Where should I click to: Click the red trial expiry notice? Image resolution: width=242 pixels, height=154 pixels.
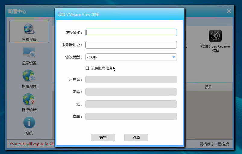[31, 144]
